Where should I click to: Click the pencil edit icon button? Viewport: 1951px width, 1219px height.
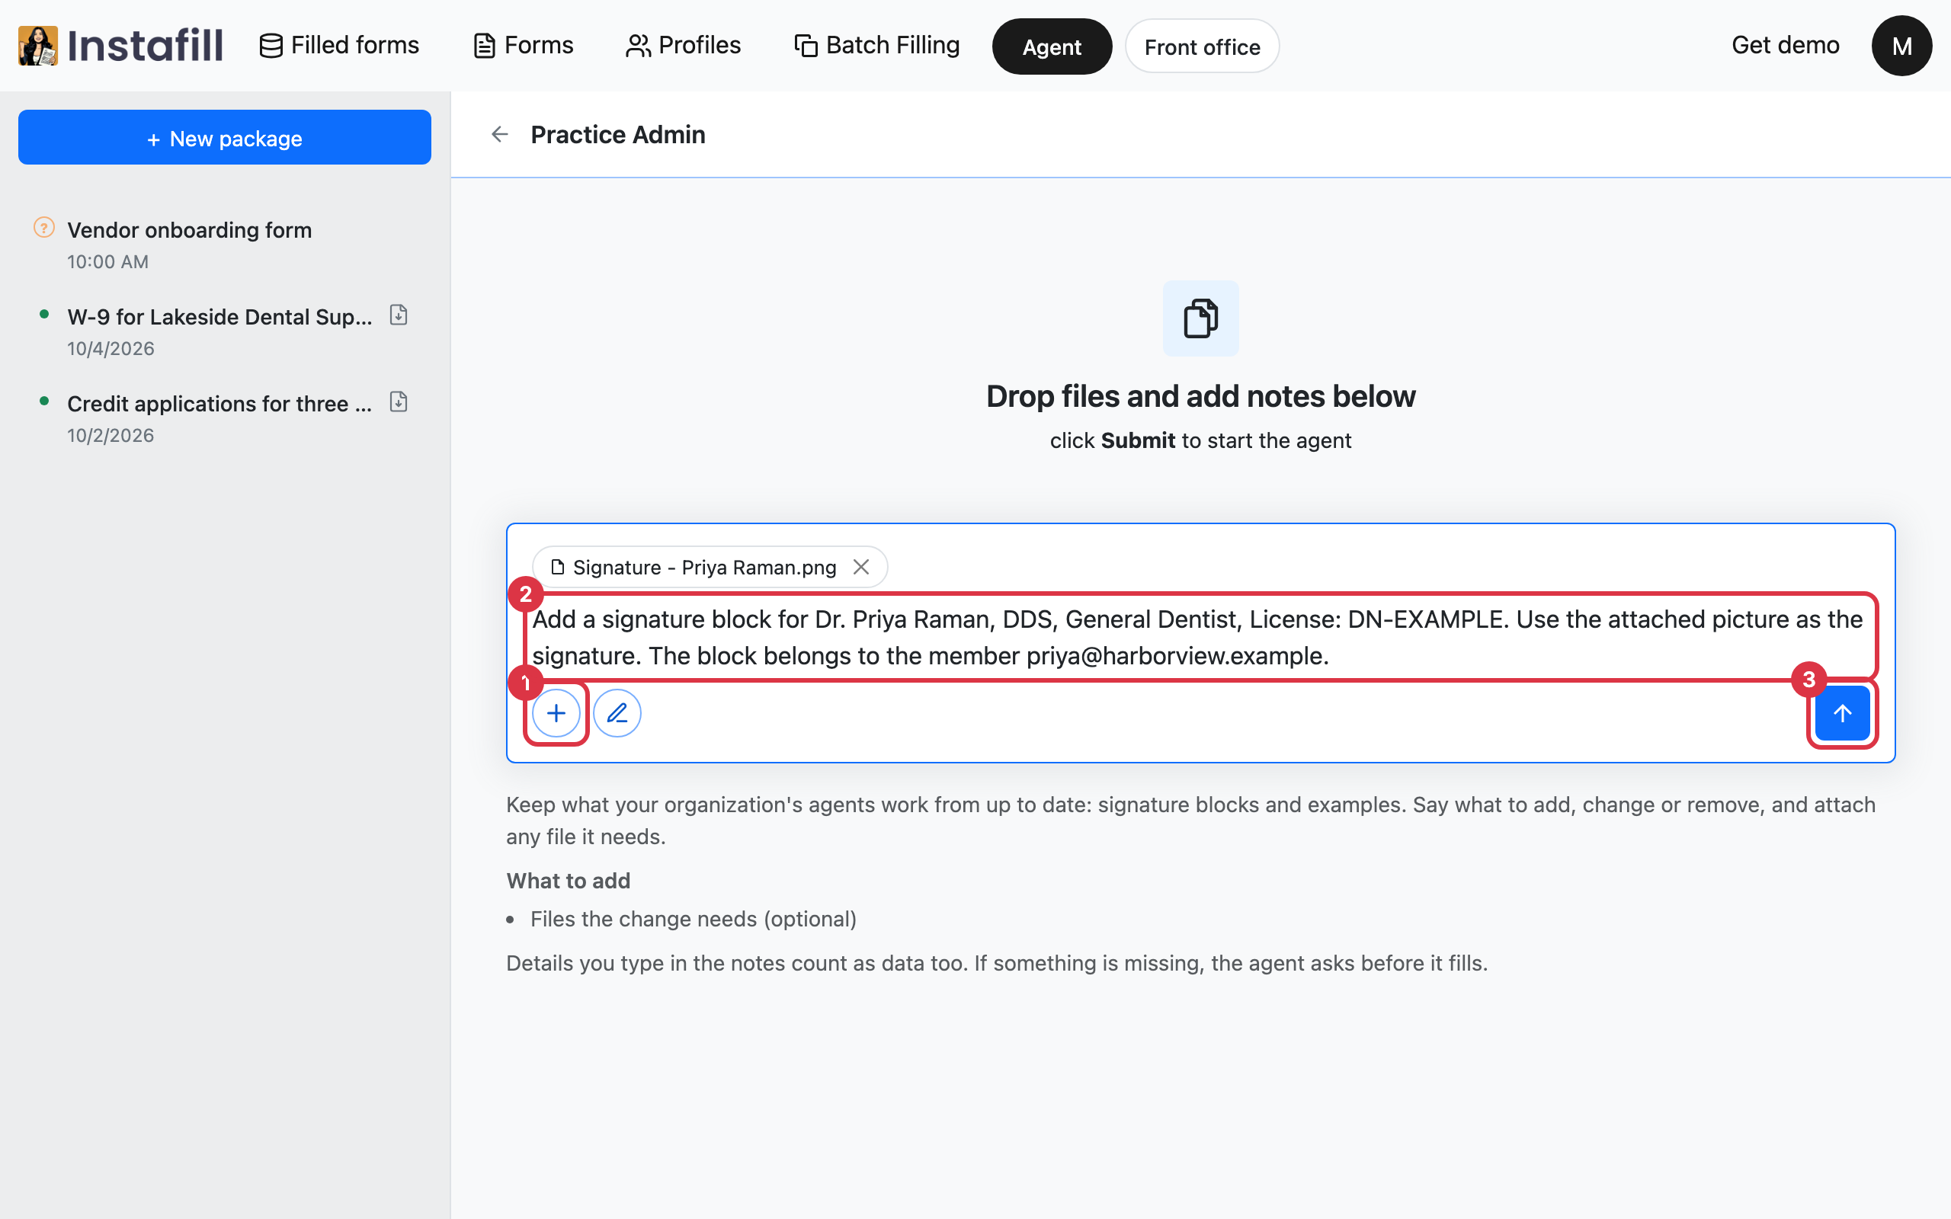[617, 714]
